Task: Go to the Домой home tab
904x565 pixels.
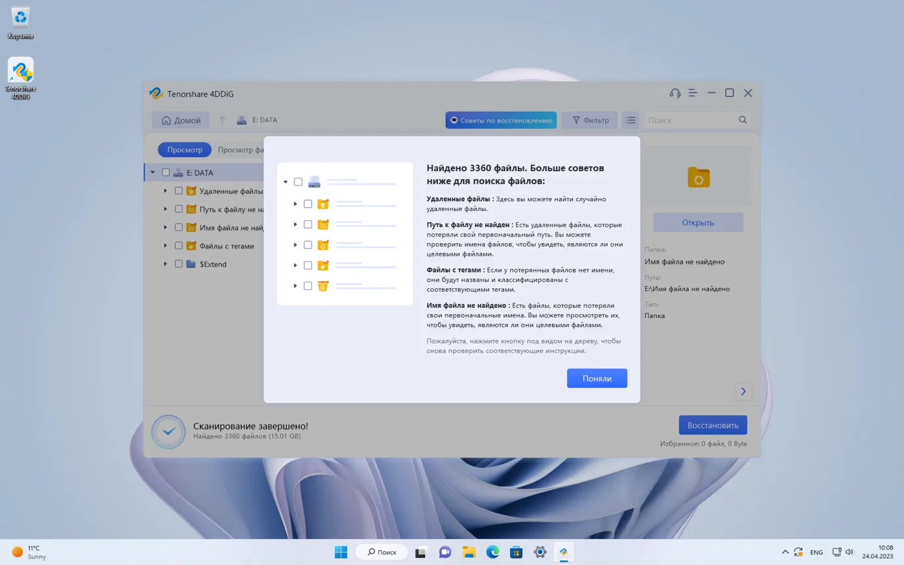Action: tap(181, 120)
